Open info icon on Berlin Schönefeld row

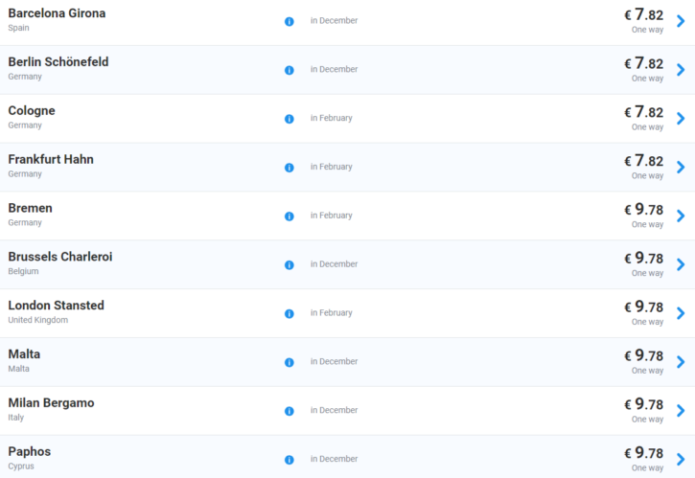click(289, 70)
